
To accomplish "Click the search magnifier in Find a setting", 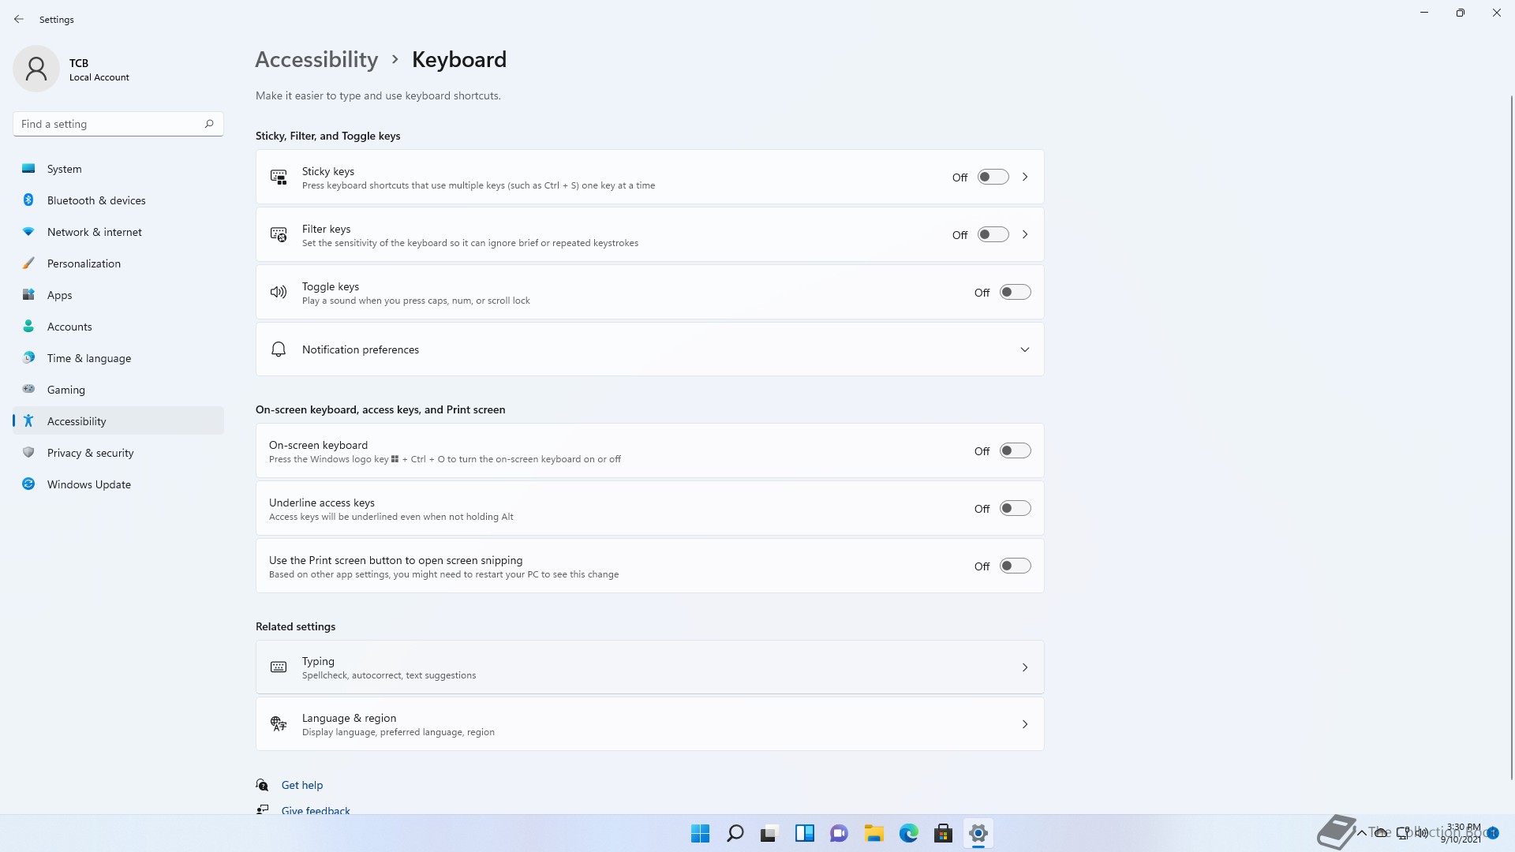I will pyautogui.click(x=209, y=124).
